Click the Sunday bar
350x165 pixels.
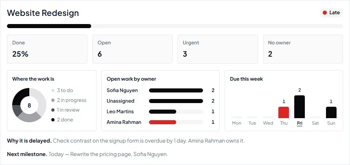click(x=331, y=112)
